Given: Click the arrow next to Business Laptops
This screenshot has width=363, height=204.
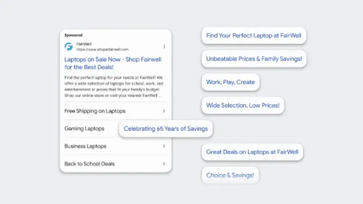Looking at the screenshot, I should point(164,146).
